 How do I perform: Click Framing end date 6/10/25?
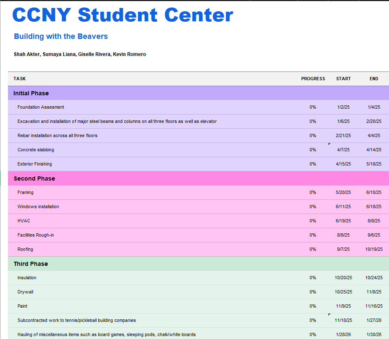click(374, 192)
